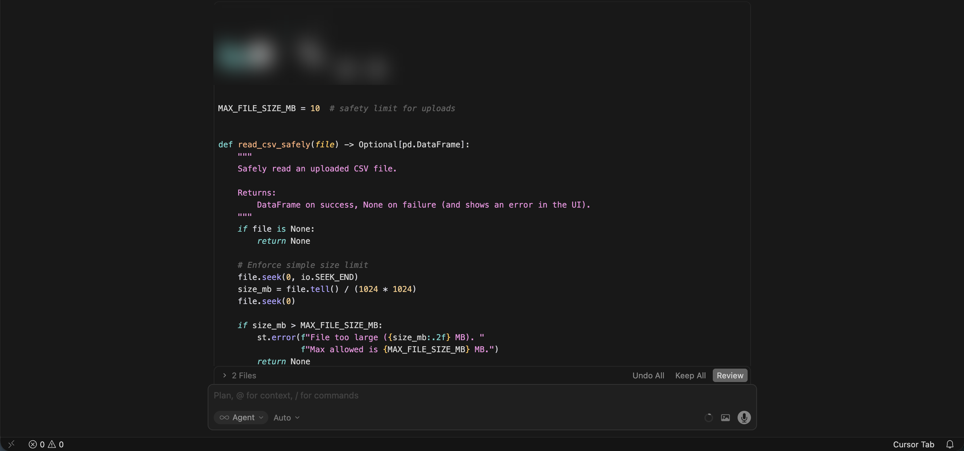Click the highlighted Review button

click(730, 375)
